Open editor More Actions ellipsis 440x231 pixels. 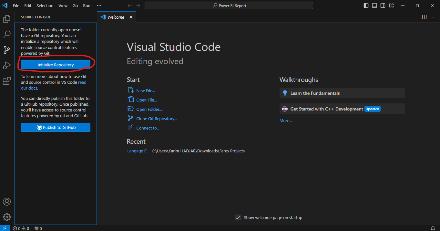pos(433,17)
